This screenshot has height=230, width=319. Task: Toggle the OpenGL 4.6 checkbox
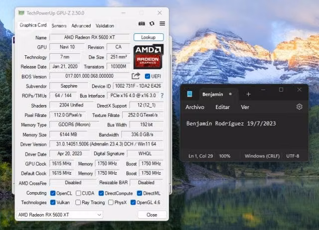tap(133, 202)
